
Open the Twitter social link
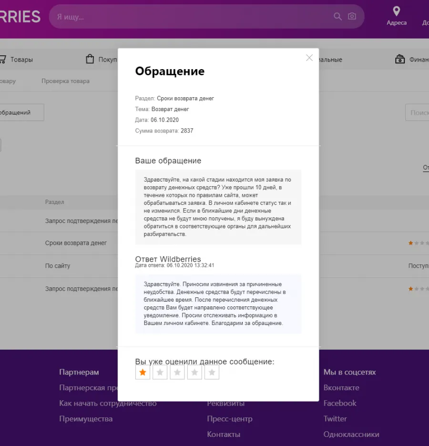tap(335, 419)
